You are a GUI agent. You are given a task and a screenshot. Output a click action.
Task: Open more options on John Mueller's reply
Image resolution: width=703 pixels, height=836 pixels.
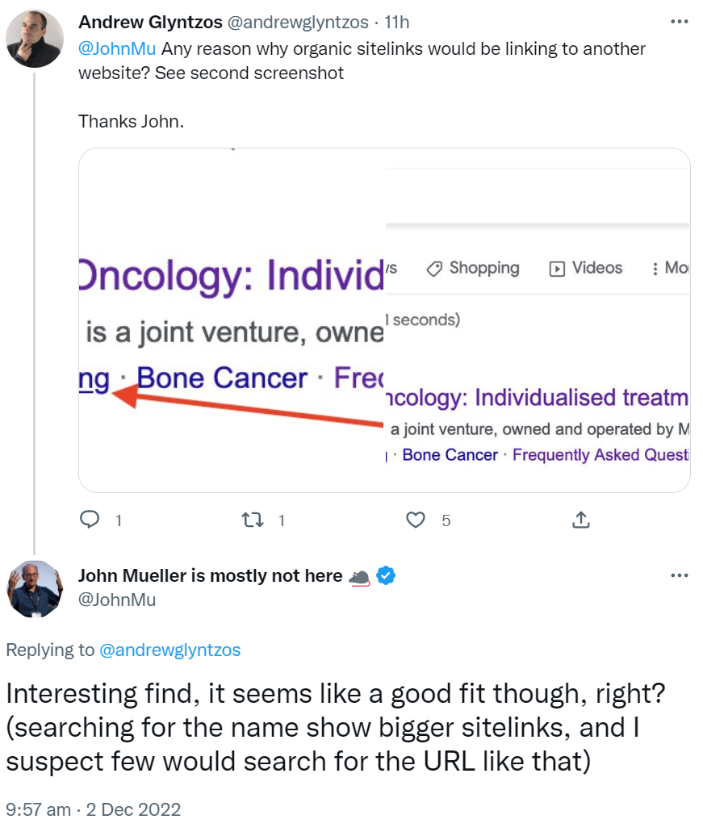coord(679,575)
